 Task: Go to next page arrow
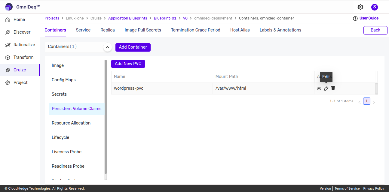(374, 102)
